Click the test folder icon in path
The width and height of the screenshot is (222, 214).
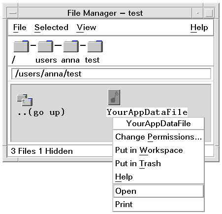(x=95, y=46)
